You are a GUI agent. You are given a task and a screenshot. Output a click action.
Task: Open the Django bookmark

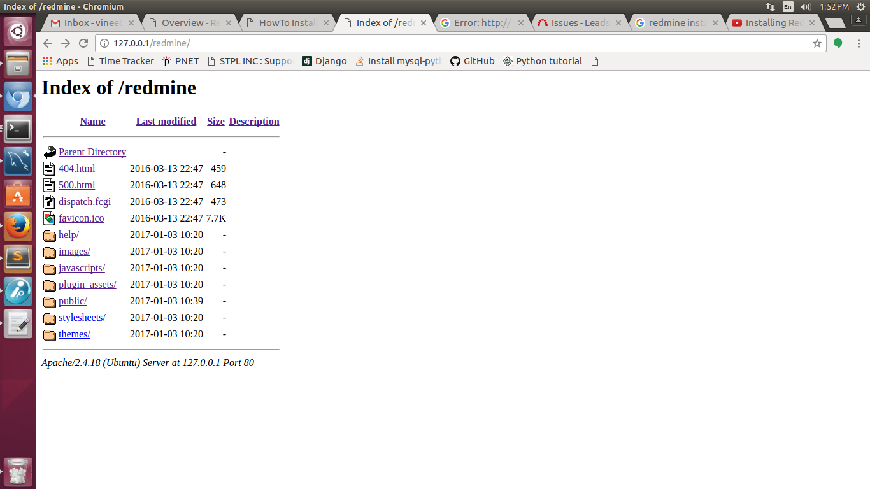coord(324,61)
